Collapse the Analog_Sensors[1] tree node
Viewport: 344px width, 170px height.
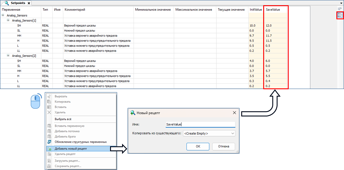click(8, 20)
